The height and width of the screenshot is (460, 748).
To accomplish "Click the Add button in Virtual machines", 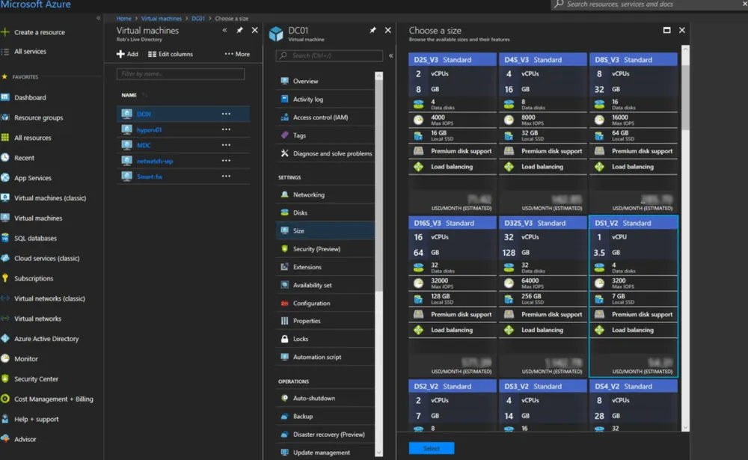I will click(127, 54).
